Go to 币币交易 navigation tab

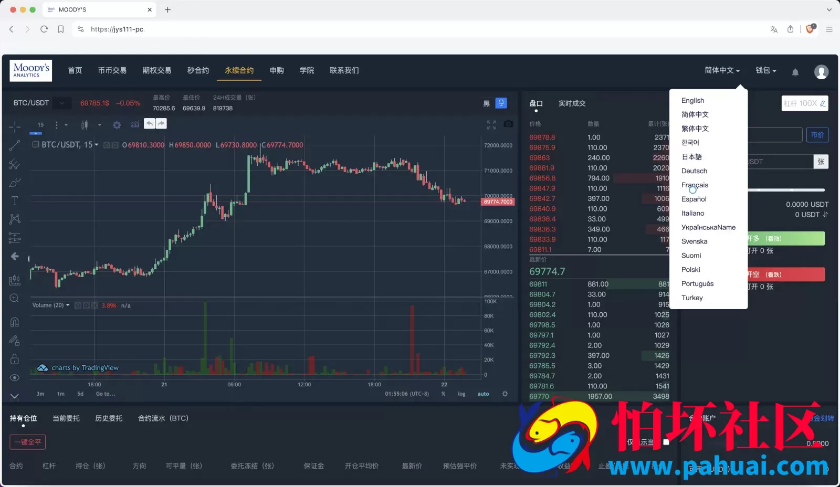tap(112, 70)
